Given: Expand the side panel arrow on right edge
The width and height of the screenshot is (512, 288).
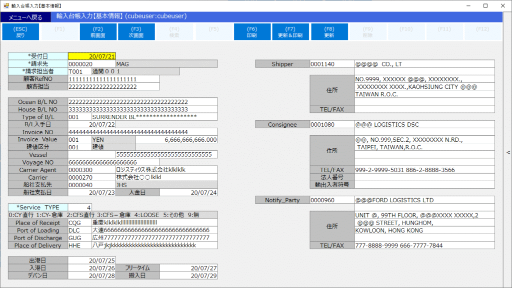Looking at the screenshot, I should click(508, 153).
